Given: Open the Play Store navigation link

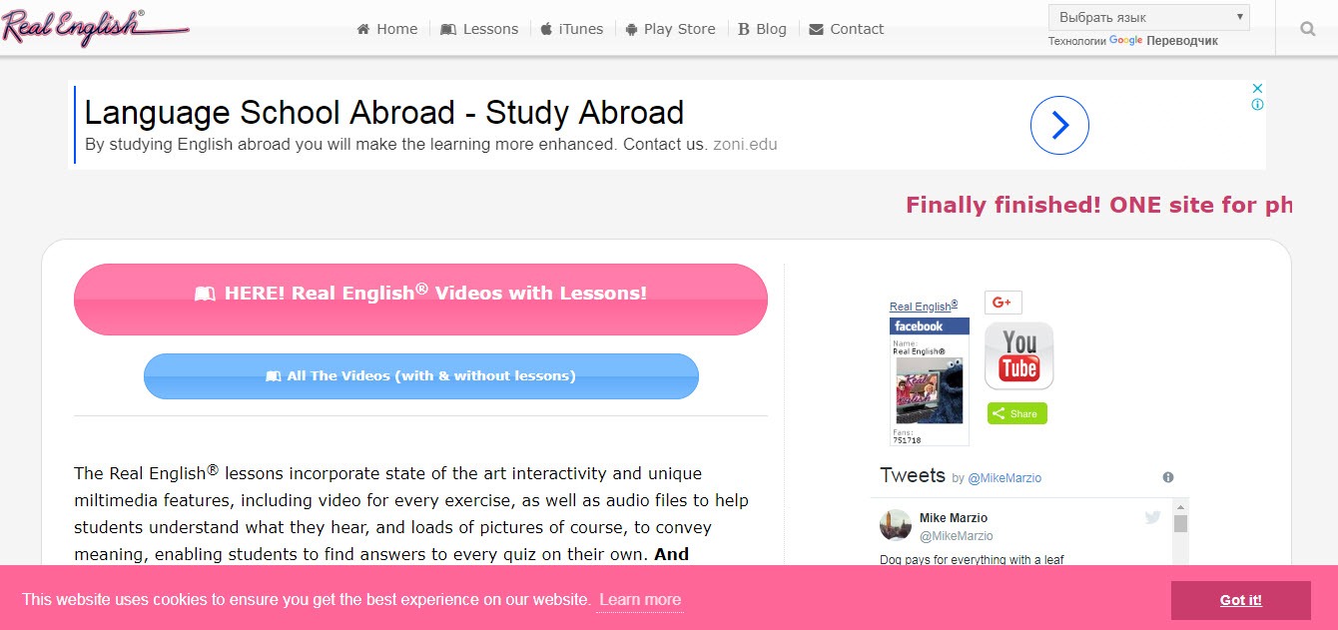Looking at the screenshot, I should click(670, 29).
